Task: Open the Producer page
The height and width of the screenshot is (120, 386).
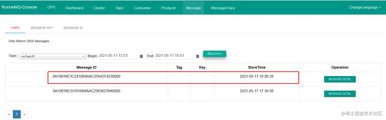Action: point(168,8)
